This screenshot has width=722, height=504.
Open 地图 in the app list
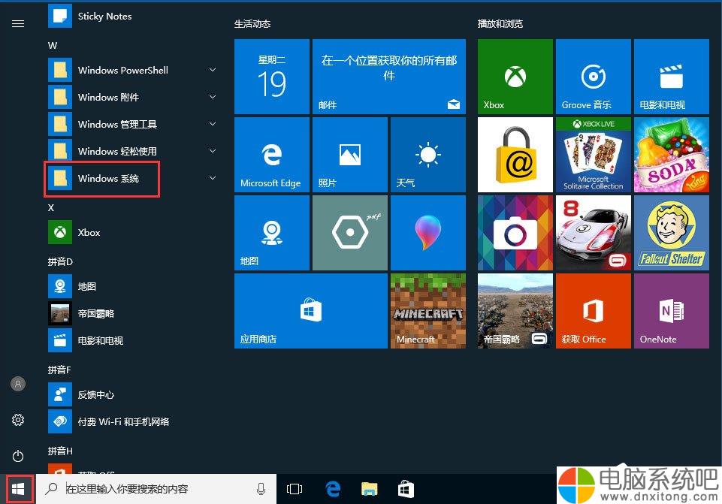pos(134,286)
